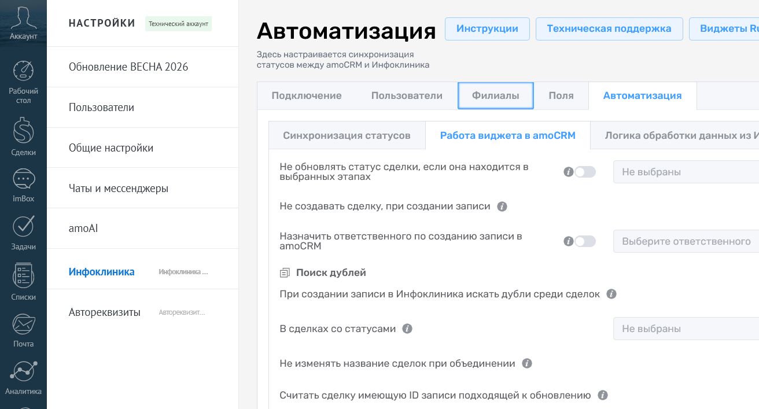Select the Автоматизация tab
The image size is (759, 409).
642,96
